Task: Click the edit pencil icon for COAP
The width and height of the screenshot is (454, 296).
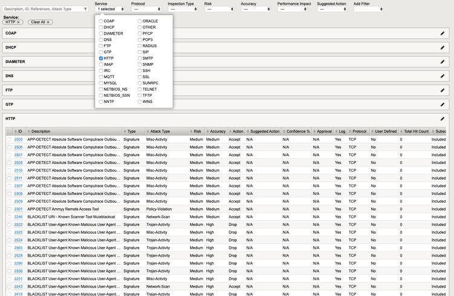Action: click(x=442, y=33)
